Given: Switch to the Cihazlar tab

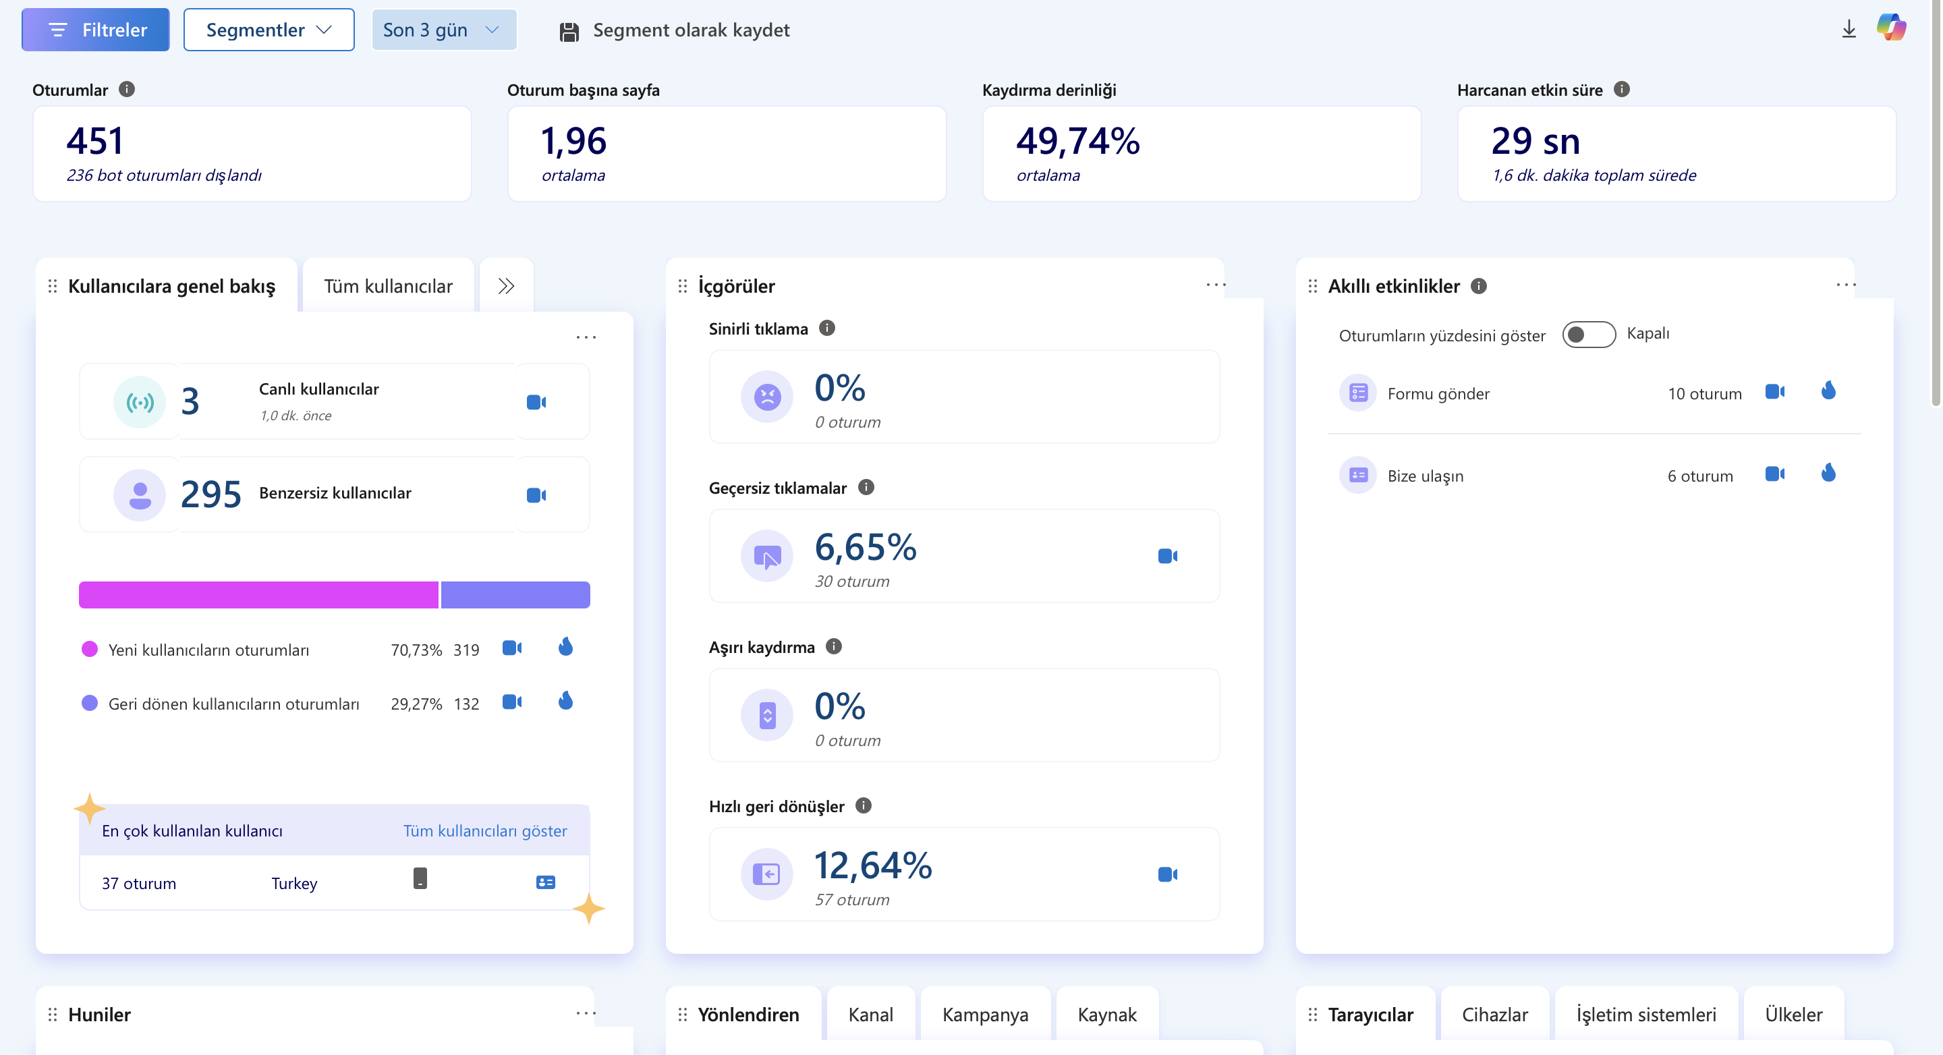Looking at the screenshot, I should pos(1494,1015).
